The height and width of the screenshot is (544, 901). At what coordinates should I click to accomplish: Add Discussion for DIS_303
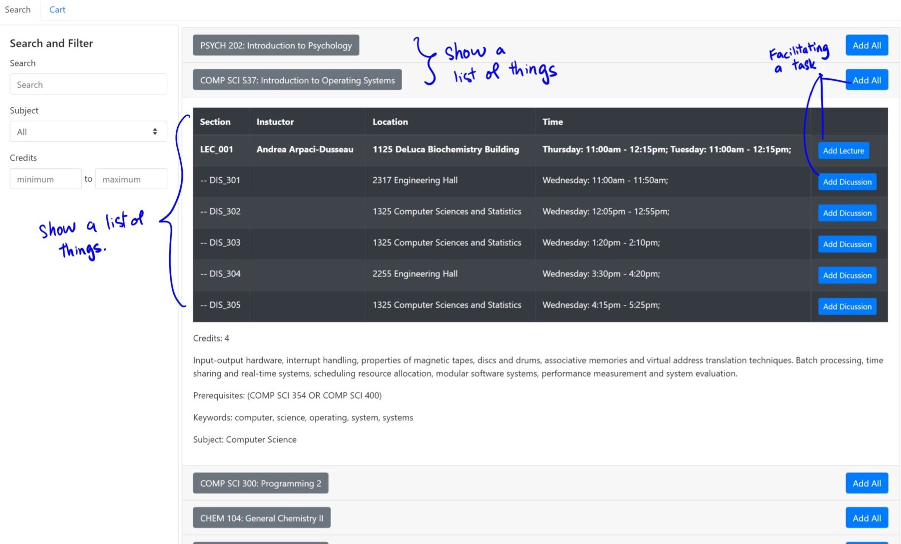coord(847,244)
